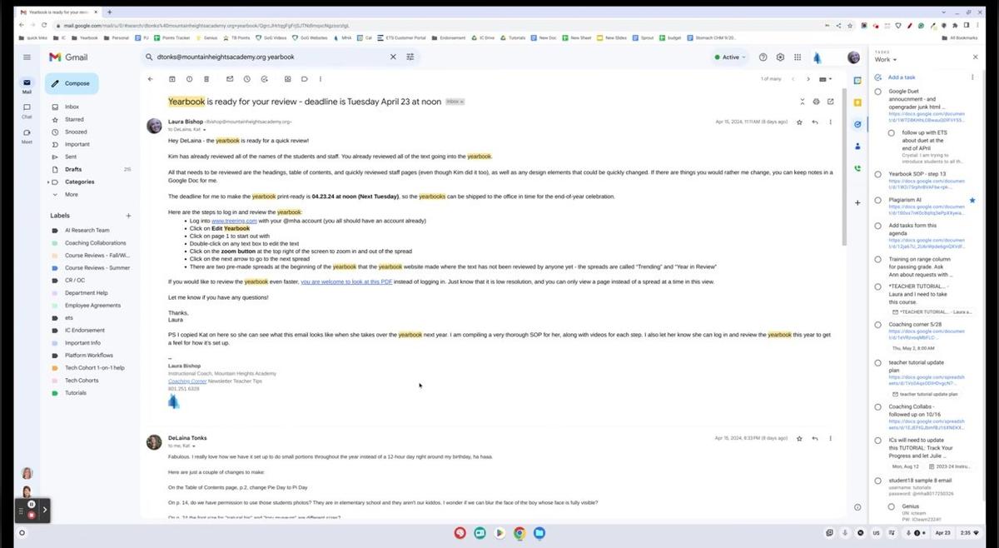
Task: Open the Gmail main menu hamburger
Action: (x=27, y=57)
